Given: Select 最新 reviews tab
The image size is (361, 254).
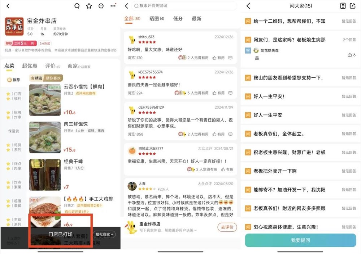Looking at the screenshot, I should pos(197,19).
